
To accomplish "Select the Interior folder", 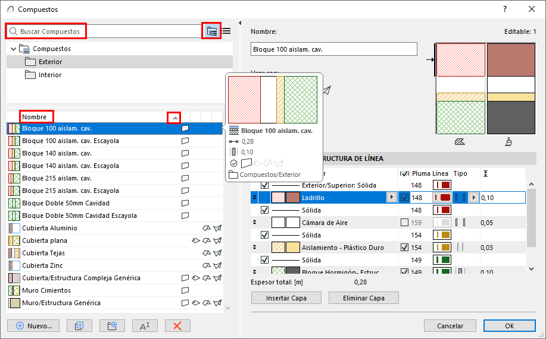I will pos(120,75).
